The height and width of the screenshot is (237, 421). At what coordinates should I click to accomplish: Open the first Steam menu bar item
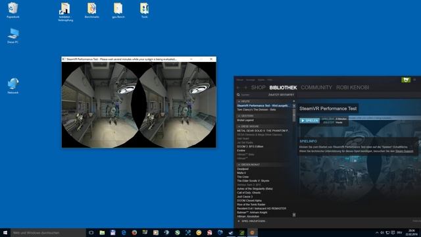pos(239,80)
